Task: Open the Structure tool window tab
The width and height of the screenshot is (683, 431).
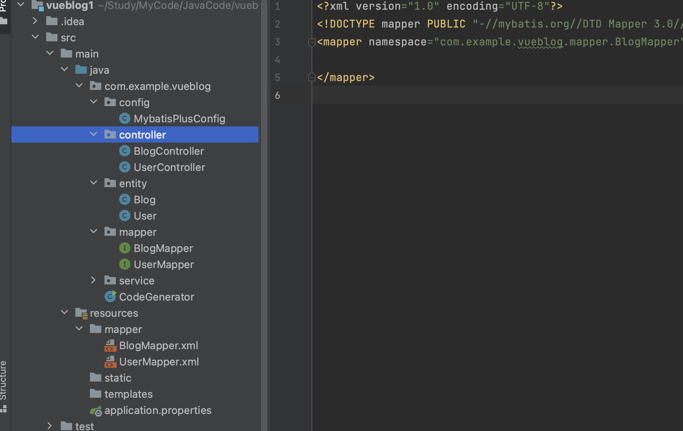Action: coord(4,381)
